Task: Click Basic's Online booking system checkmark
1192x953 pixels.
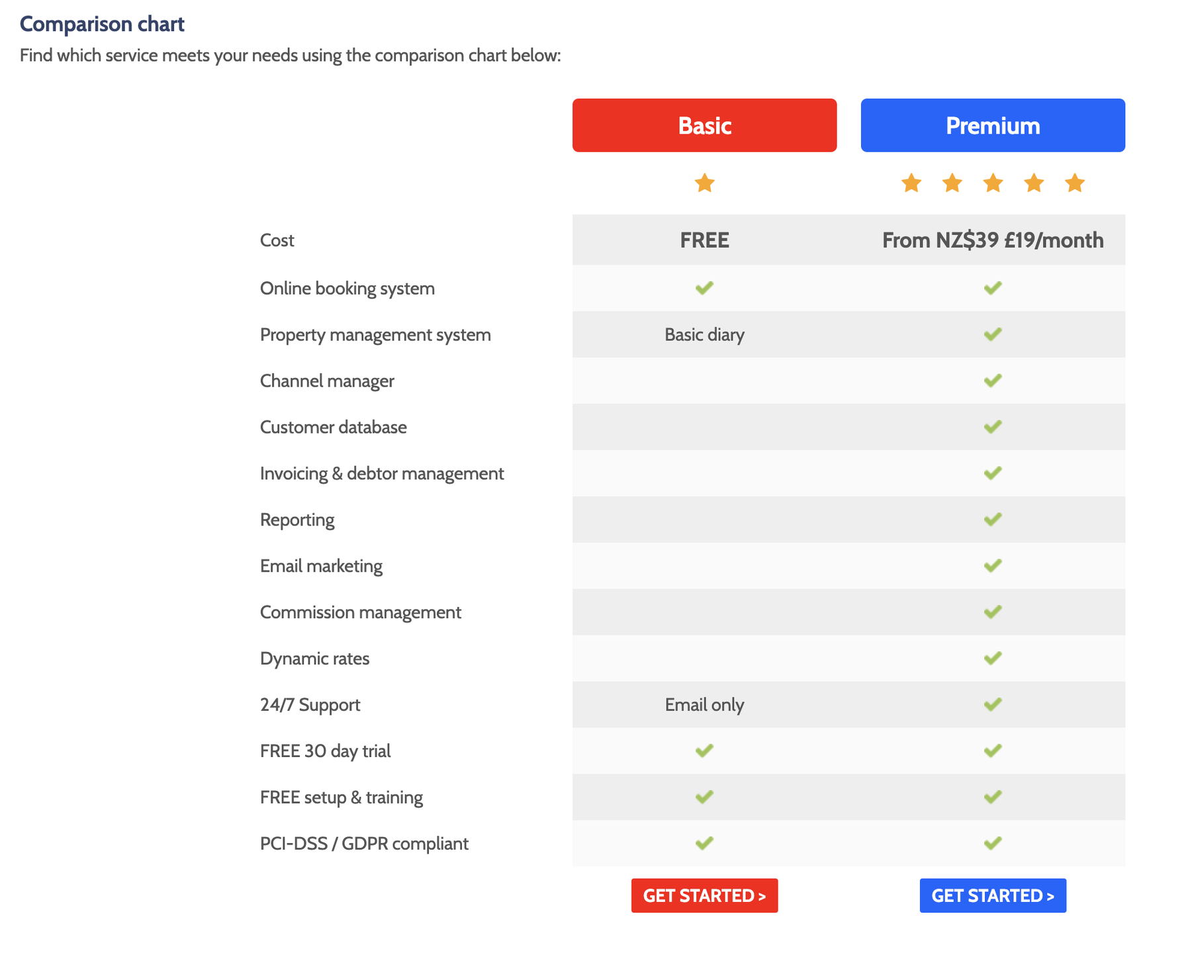Action: click(704, 288)
